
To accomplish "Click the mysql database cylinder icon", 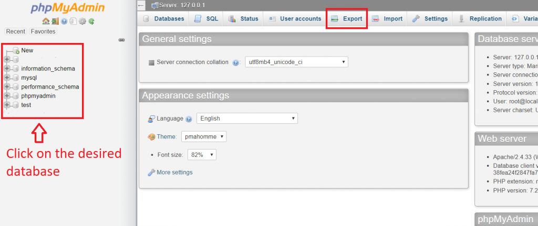I will pos(15,78).
